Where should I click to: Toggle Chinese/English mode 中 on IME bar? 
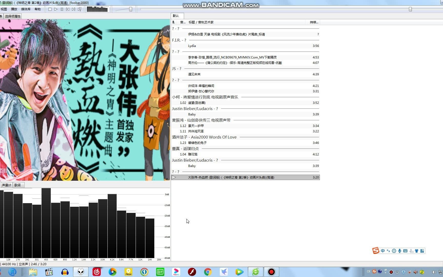(383, 251)
